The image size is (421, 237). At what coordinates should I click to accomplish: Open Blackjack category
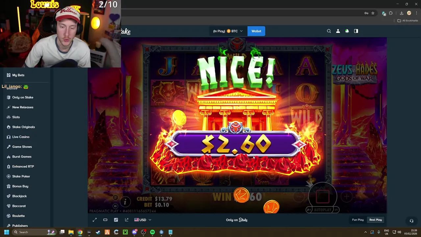19,196
